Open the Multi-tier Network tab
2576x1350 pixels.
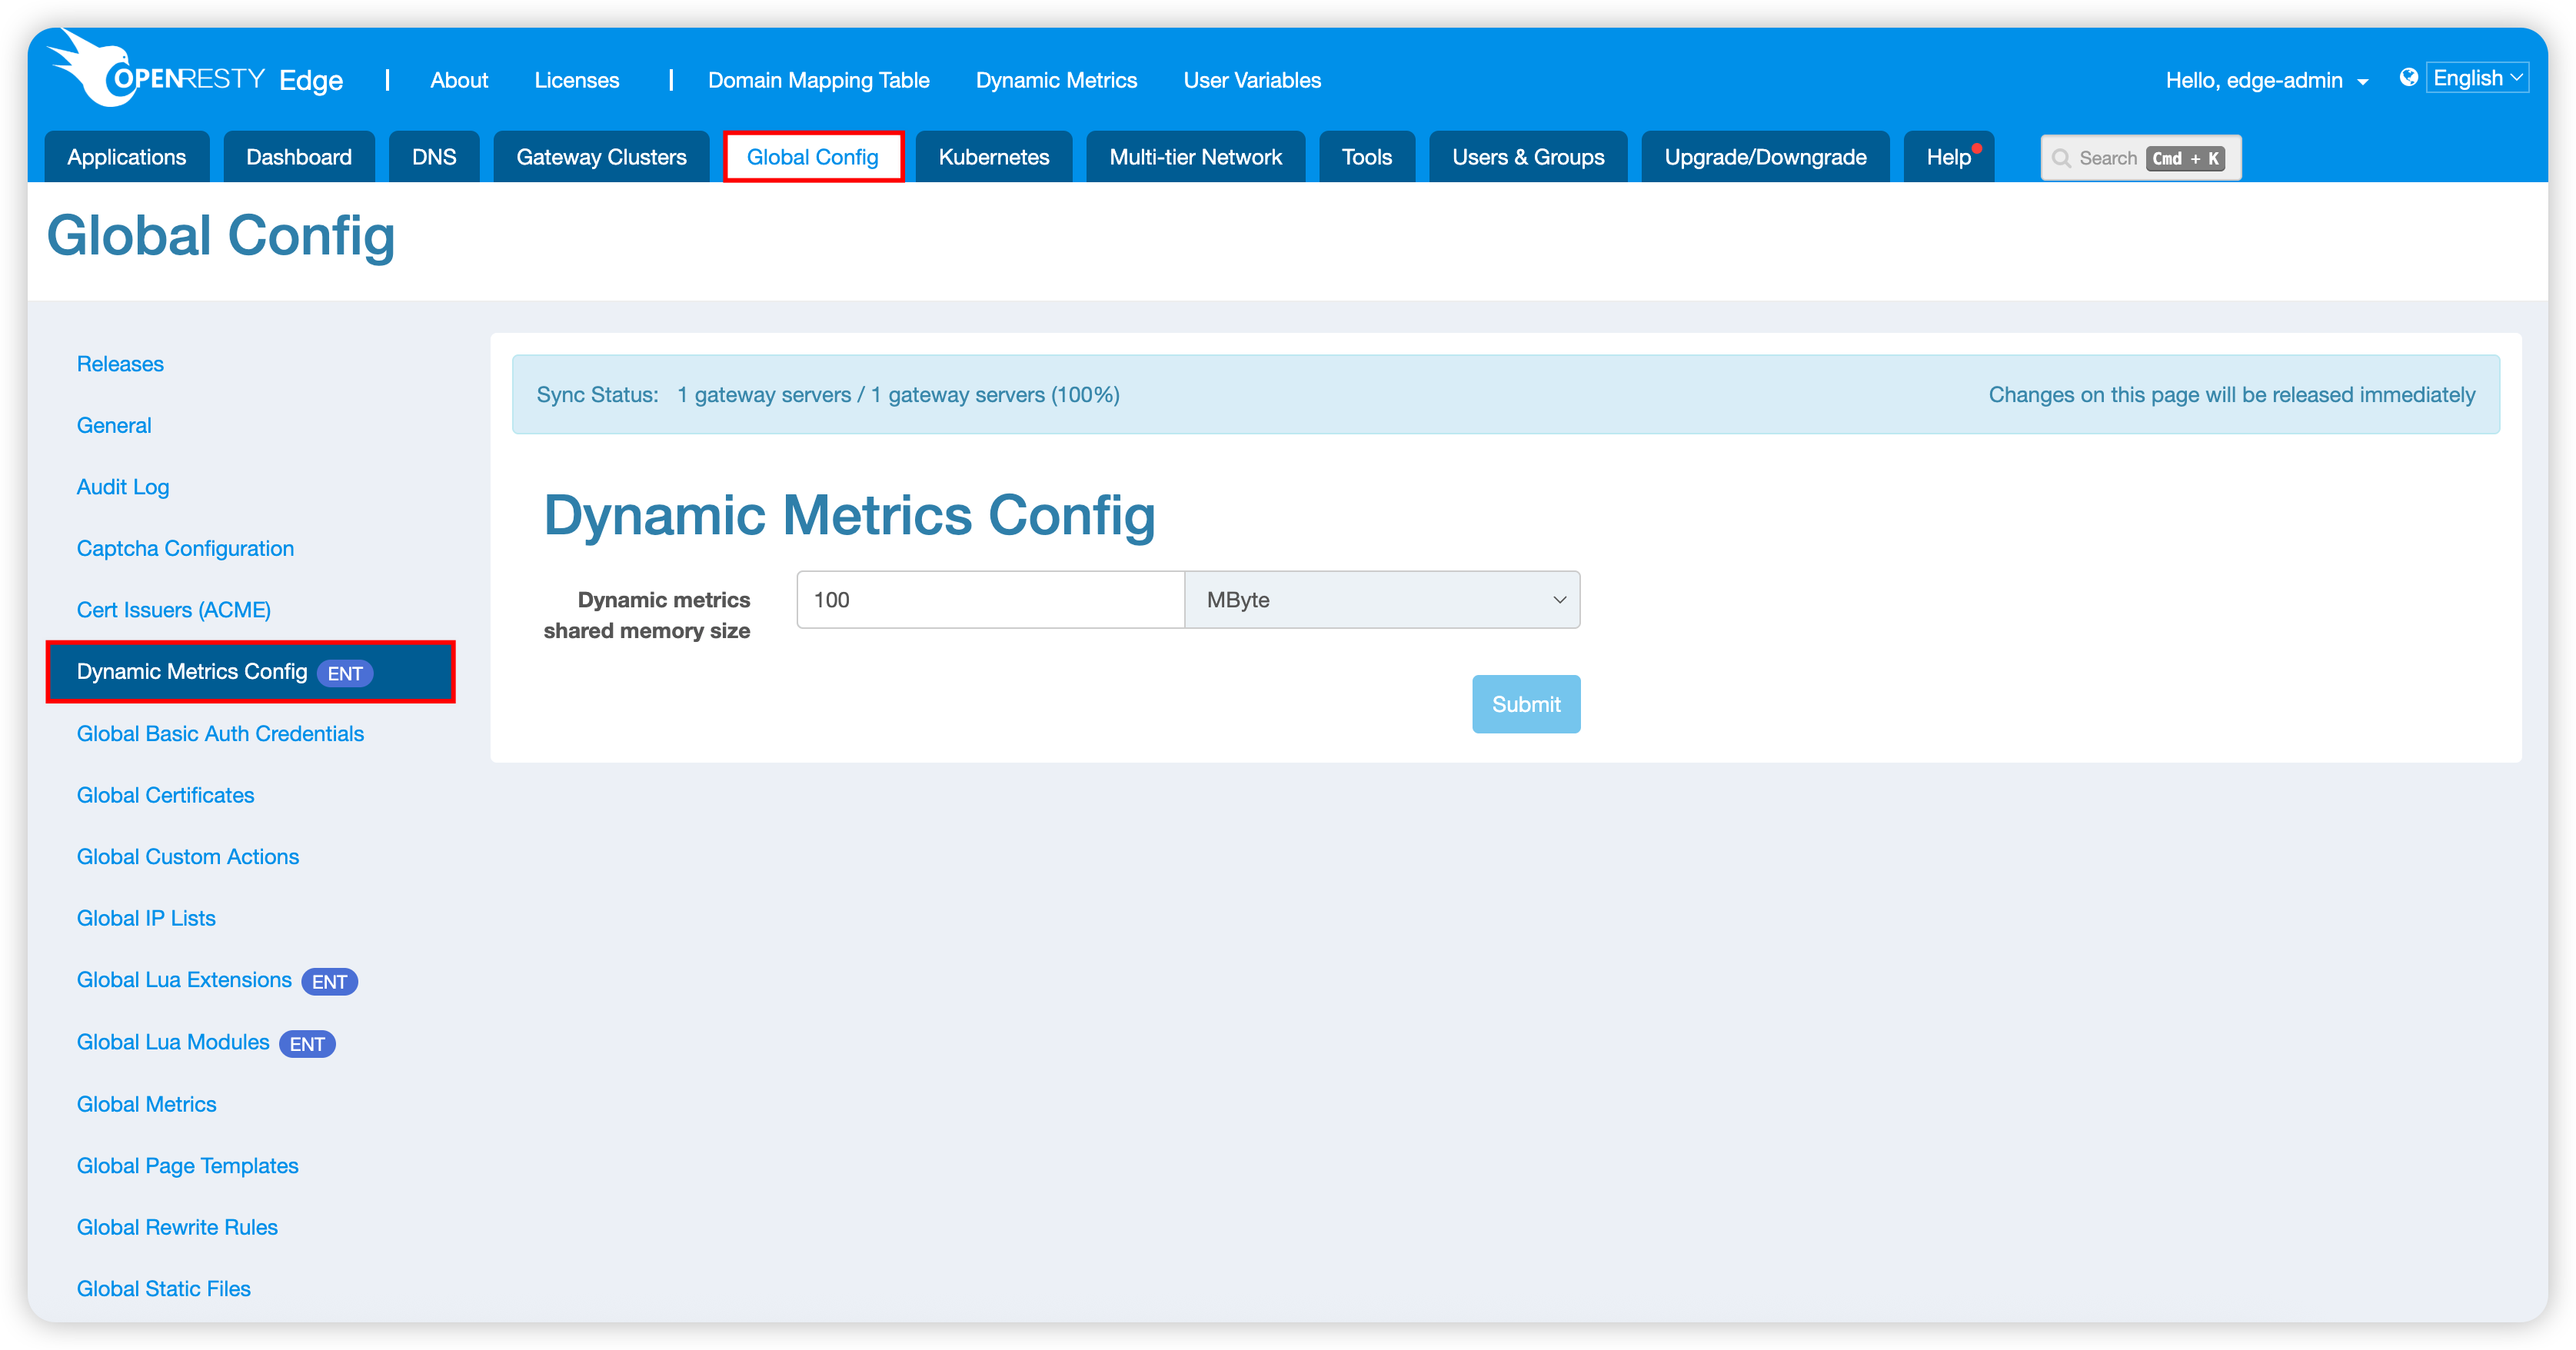(x=1195, y=157)
